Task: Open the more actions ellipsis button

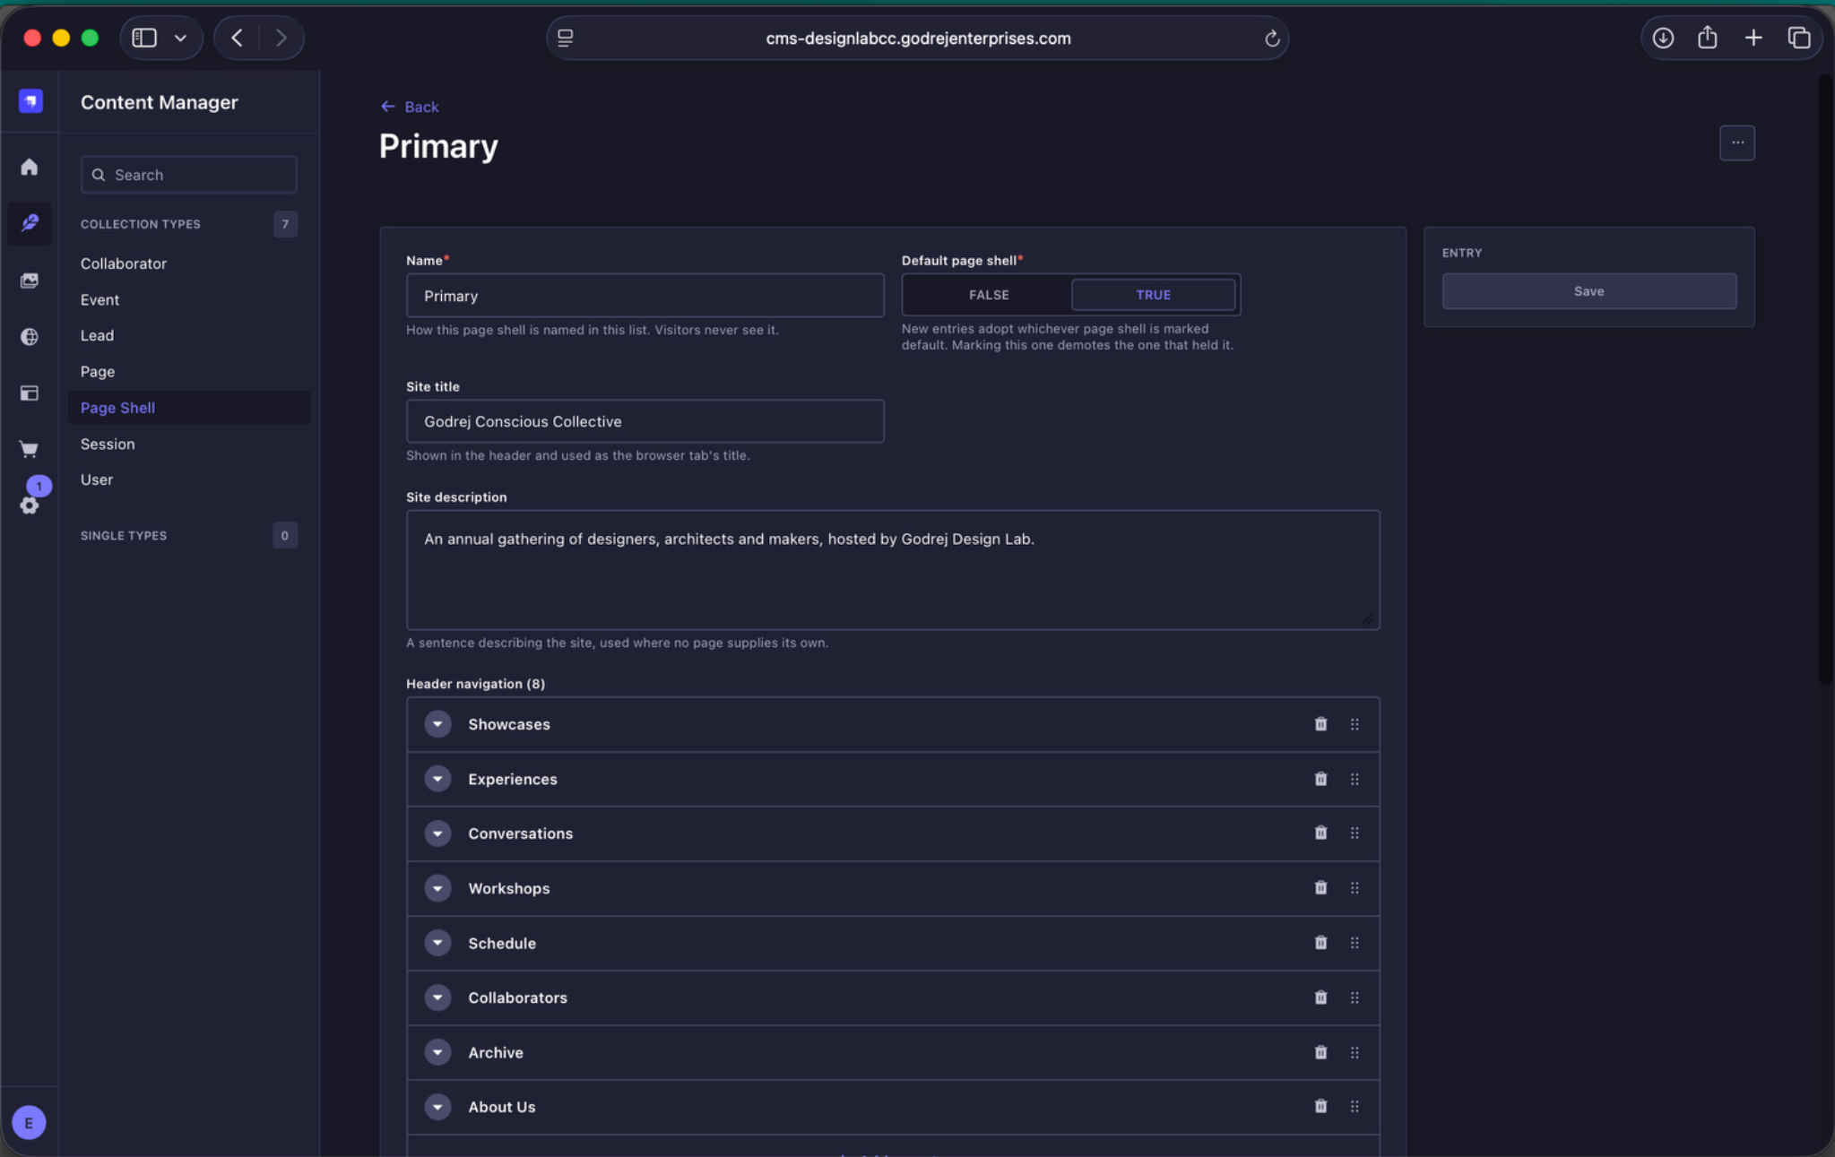Action: click(1737, 142)
